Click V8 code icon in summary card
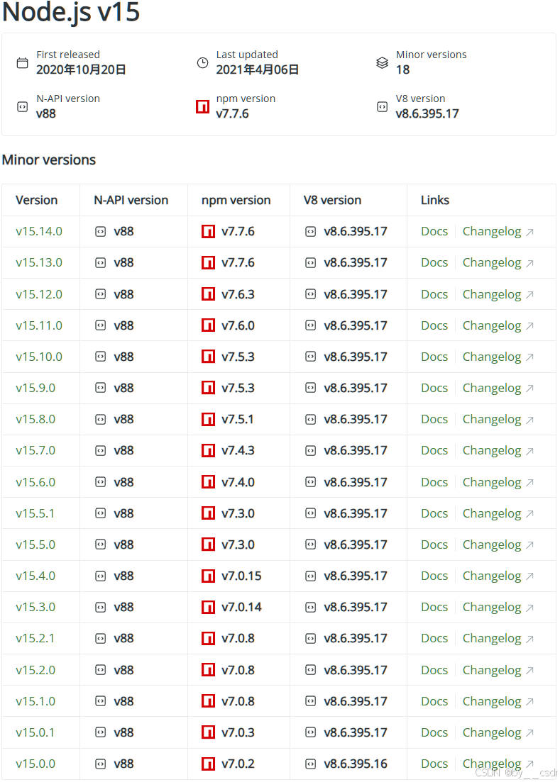The image size is (560, 782). click(x=382, y=107)
